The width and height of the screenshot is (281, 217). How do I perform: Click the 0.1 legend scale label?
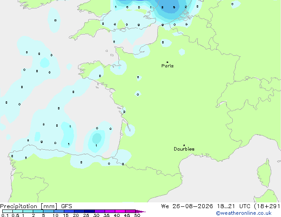click(5, 215)
